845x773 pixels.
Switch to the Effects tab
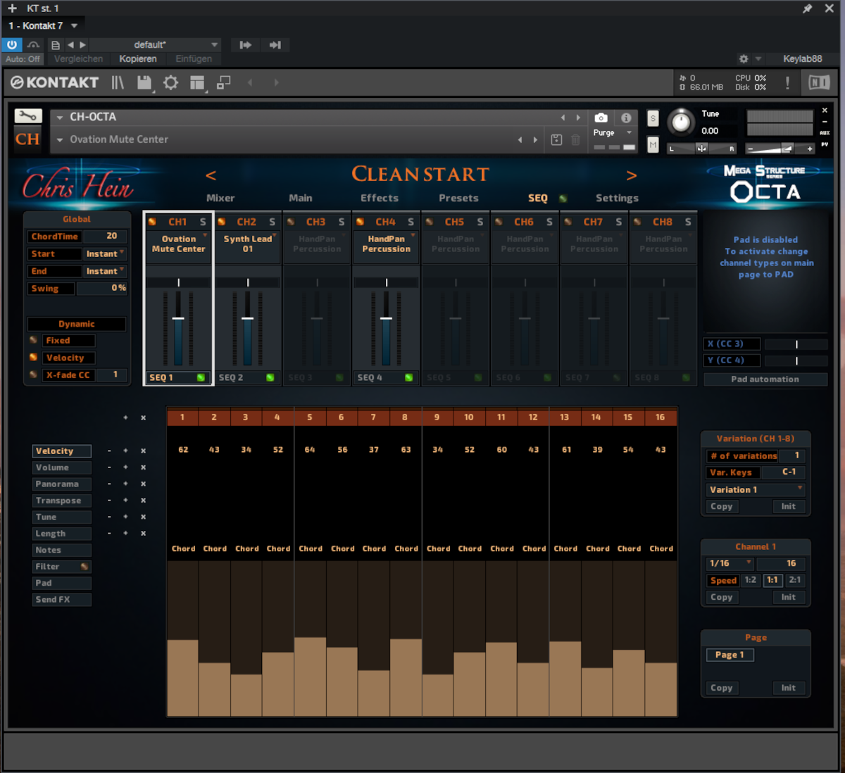(x=380, y=199)
